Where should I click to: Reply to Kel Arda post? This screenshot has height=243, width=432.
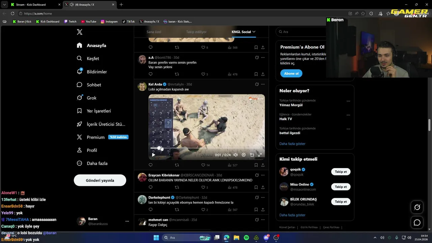point(151,165)
